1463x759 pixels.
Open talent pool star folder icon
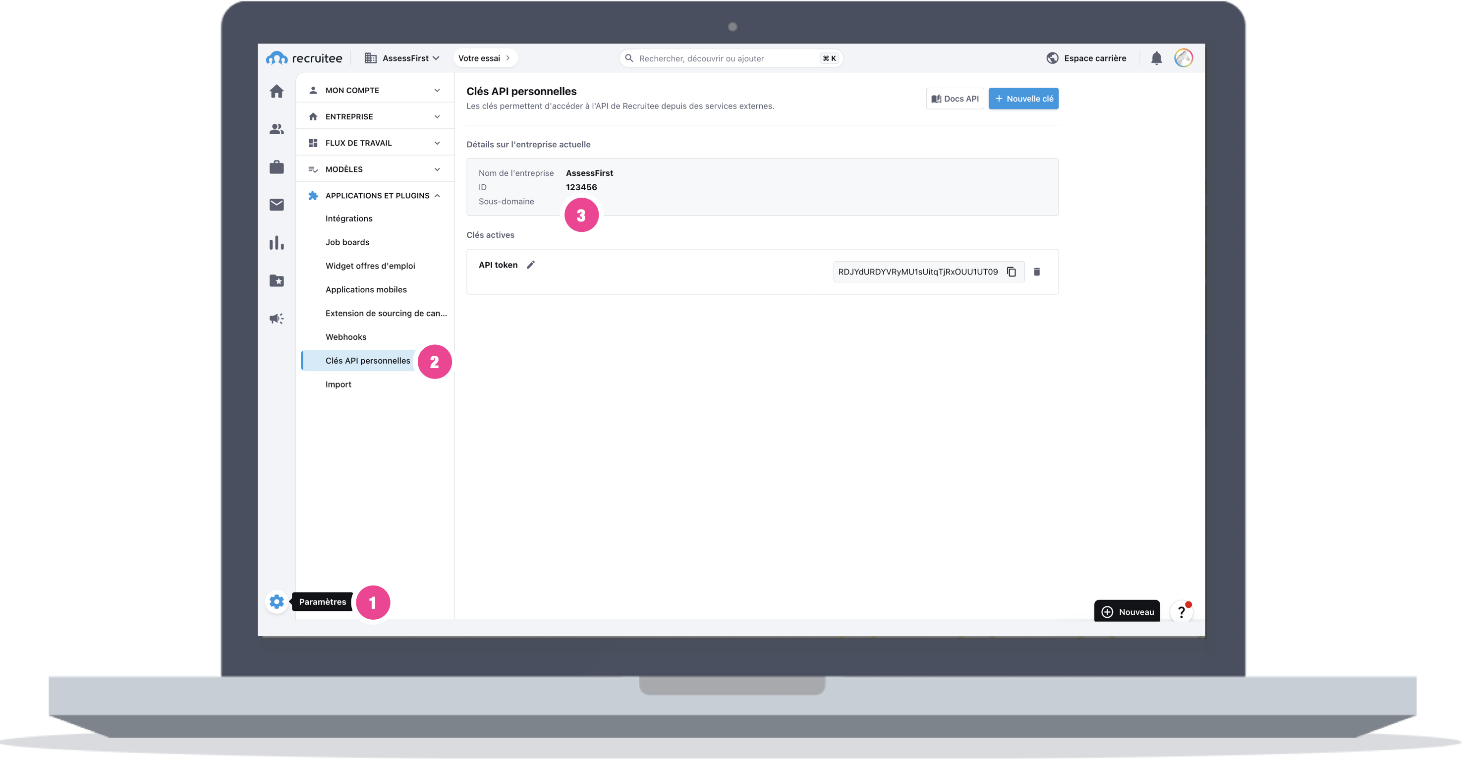click(277, 280)
